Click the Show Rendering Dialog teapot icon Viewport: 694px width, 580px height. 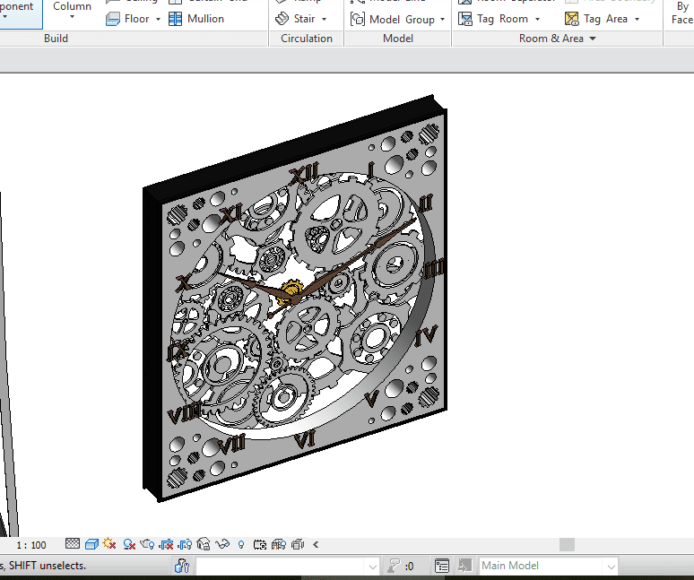(148, 544)
